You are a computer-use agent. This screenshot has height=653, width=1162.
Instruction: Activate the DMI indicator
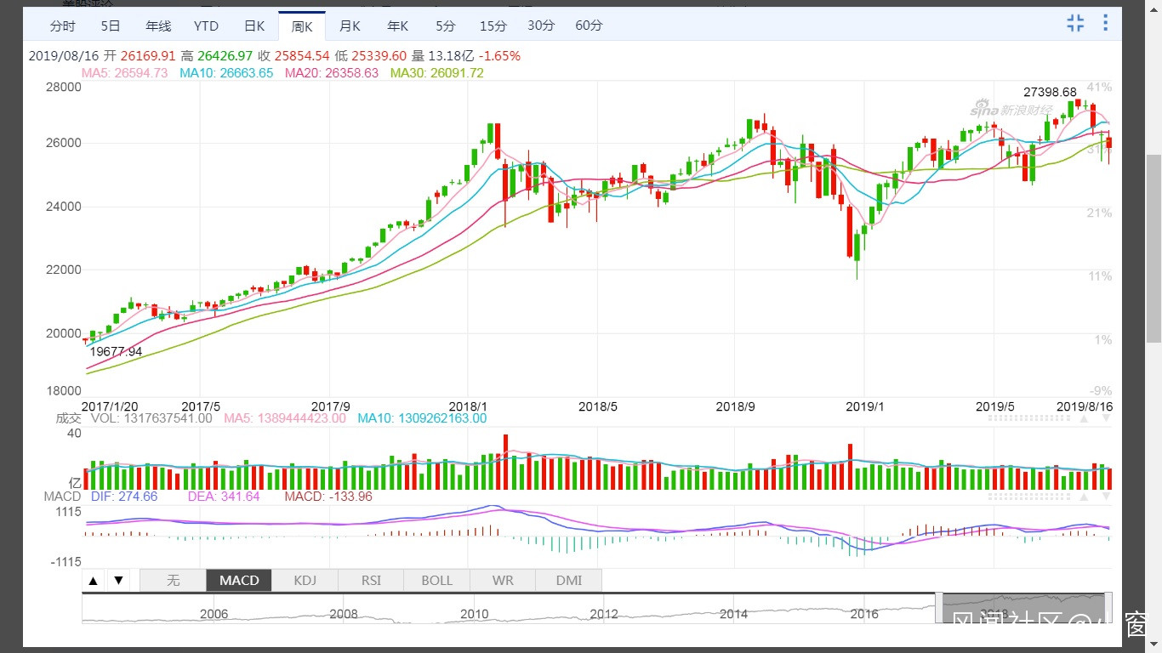569,581
